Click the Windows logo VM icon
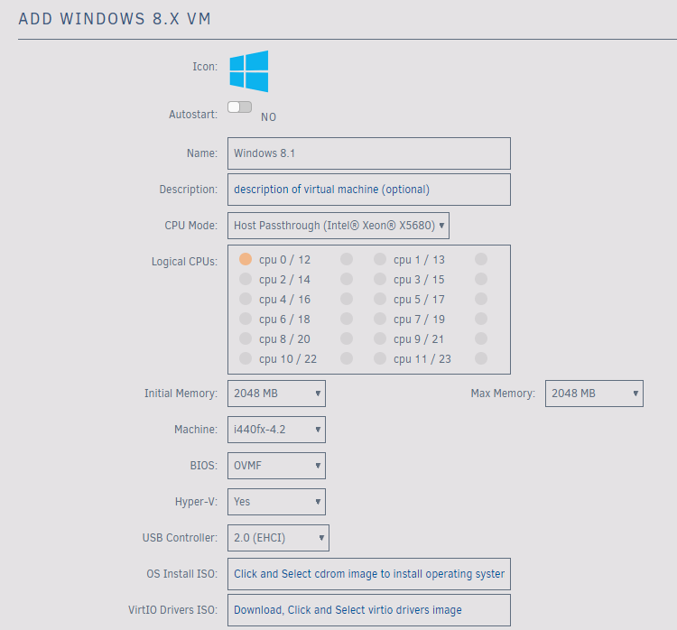This screenshot has width=677, height=630. tap(248, 71)
